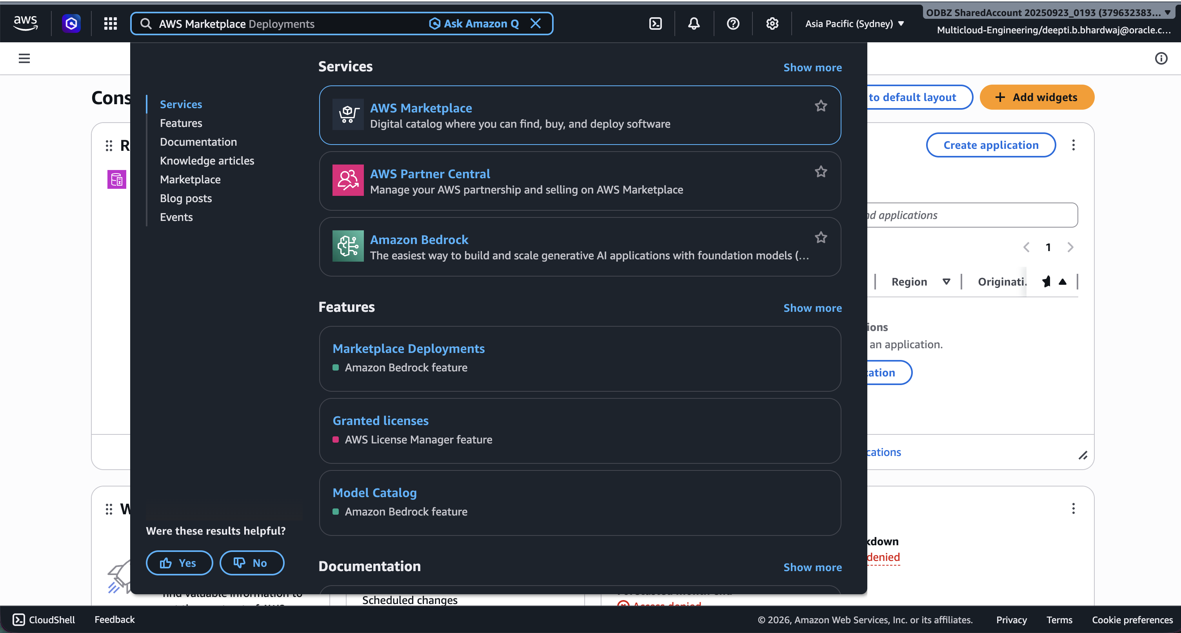Viewport: 1181px width, 633px height.
Task: Open the settings gear icon
Action: [772, 24]
